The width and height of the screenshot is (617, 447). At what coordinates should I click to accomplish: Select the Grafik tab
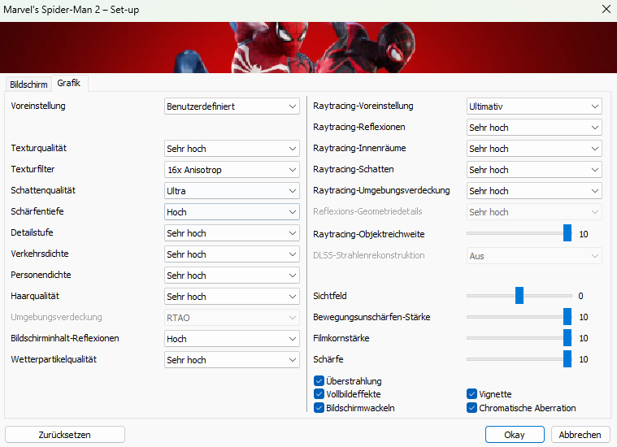coord(69,83)
